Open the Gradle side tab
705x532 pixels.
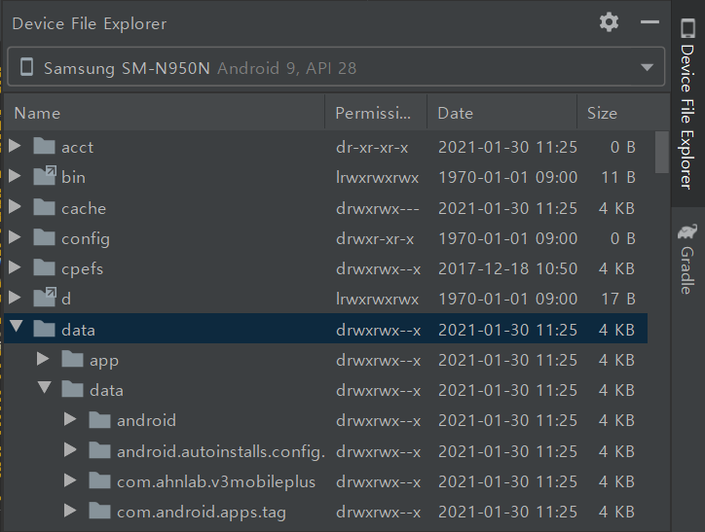[687, 260]
